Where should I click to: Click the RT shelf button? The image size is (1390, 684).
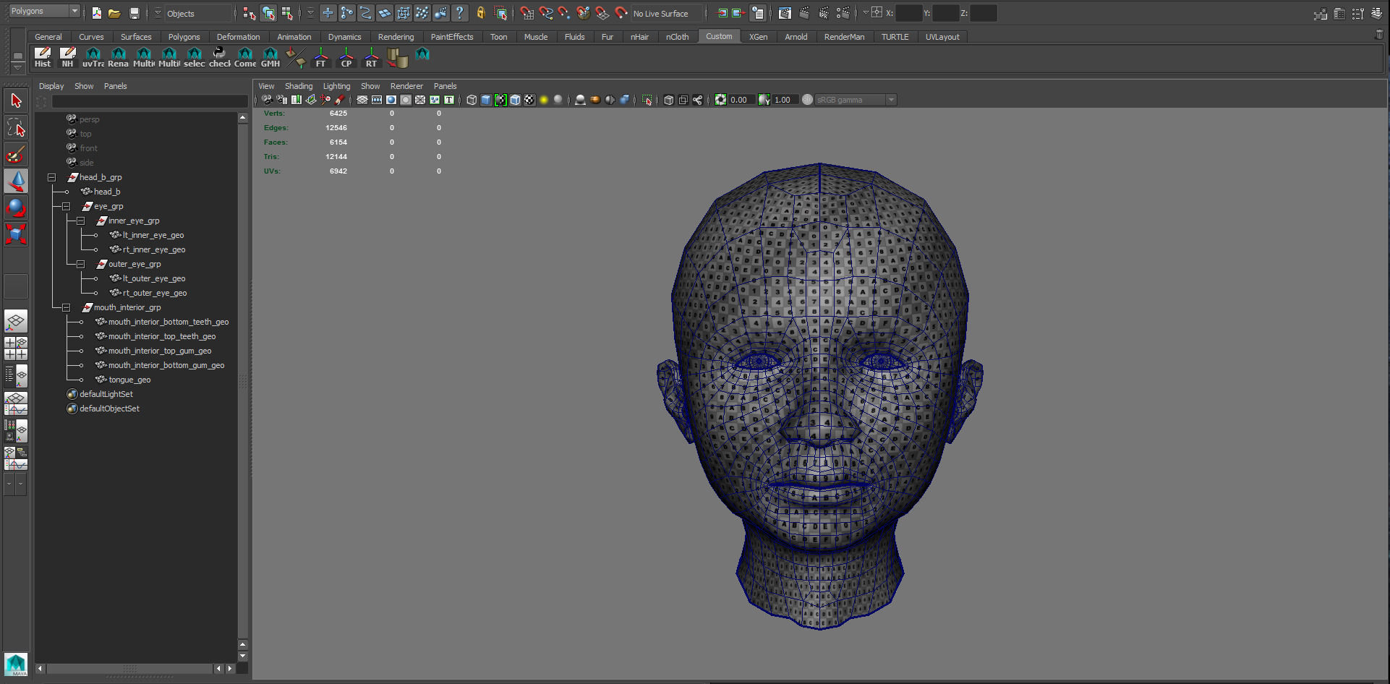(371, 57)
